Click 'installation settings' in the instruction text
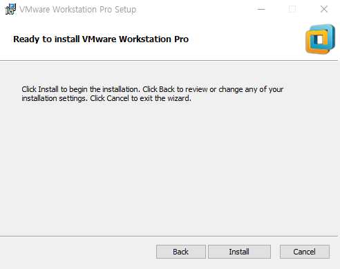Screen dimensions: 340x269 pos(55,98)
